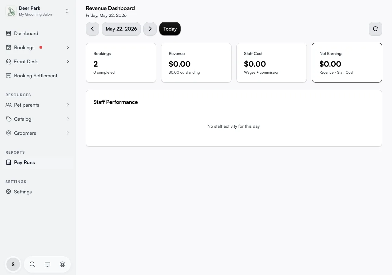Click the SETTINGS section label
392x275 pixels.
click(16, 182)
